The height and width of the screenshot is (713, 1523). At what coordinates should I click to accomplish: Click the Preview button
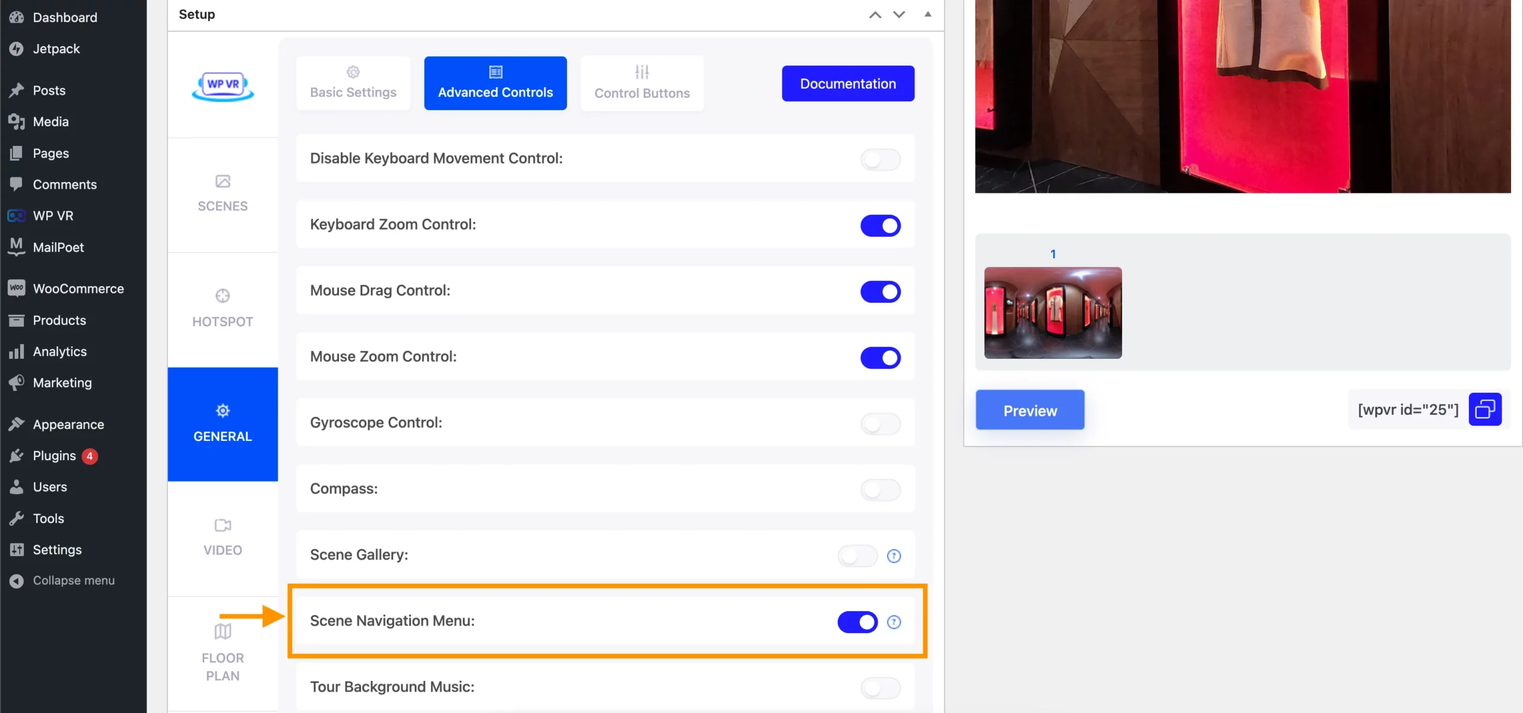click(1030, 409)
